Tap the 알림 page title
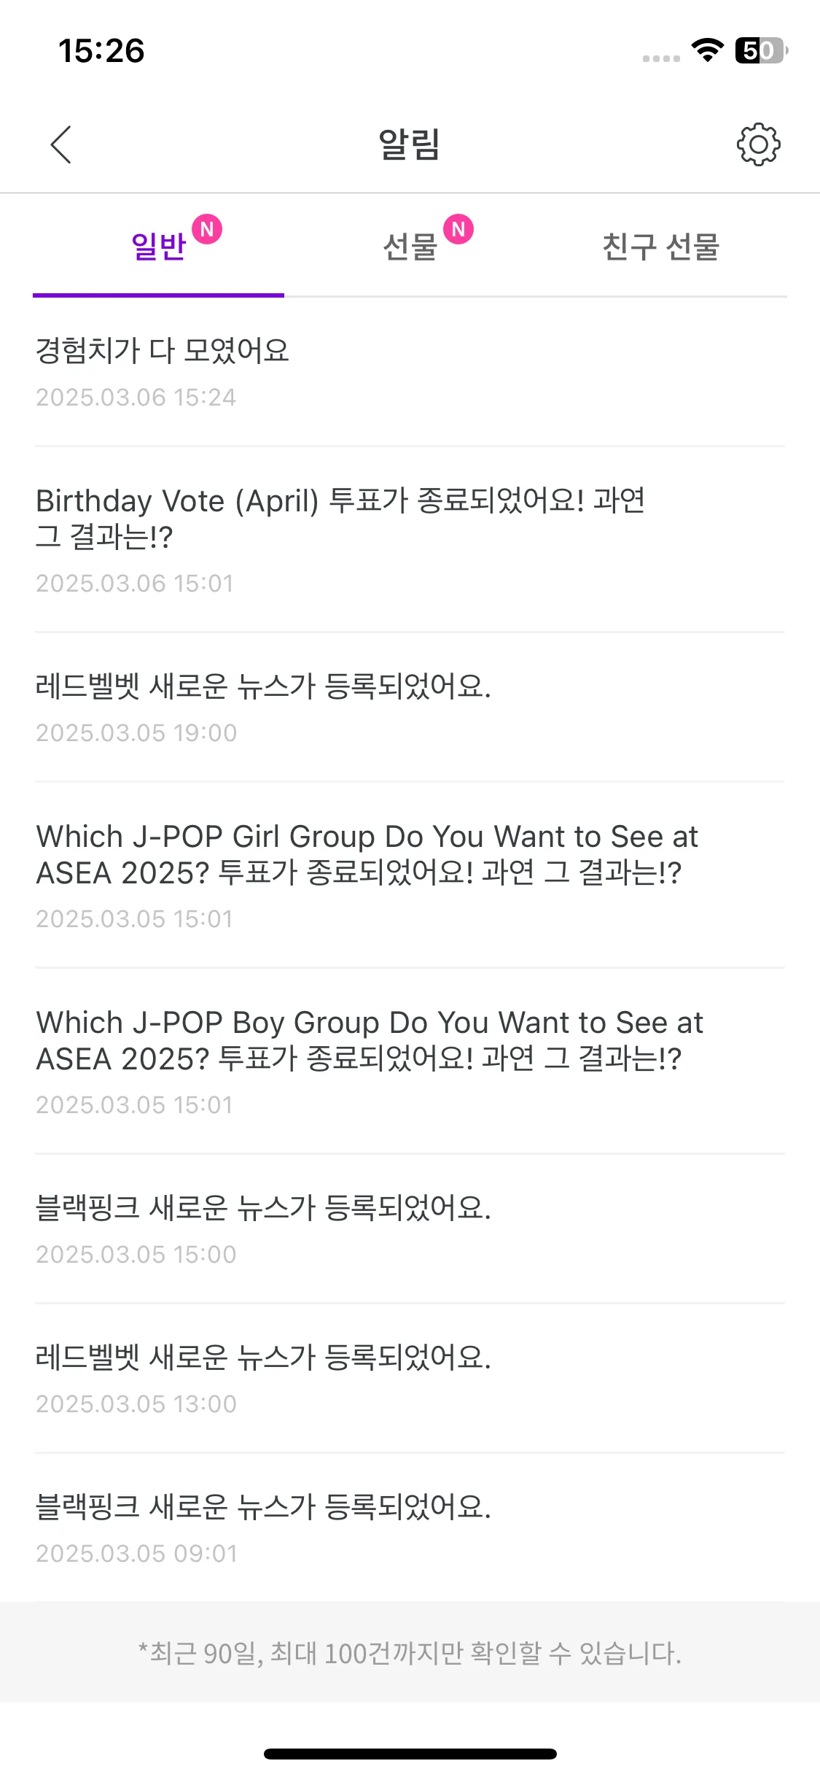The height and width of the screenshot is (1777, 820). pos(410,144)
